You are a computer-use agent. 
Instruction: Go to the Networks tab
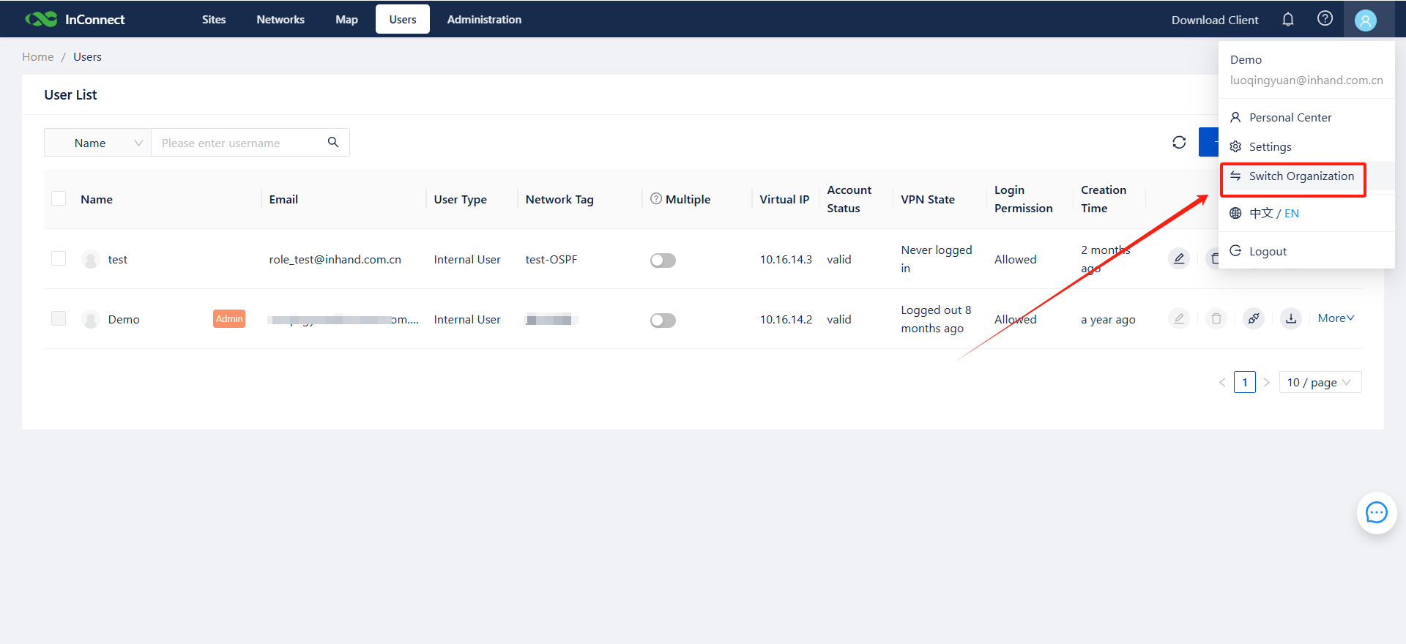280,20
